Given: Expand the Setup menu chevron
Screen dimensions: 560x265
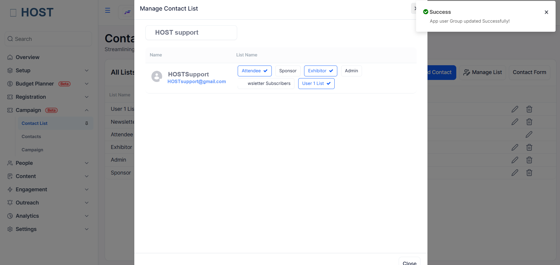Looking at the screenshot, I should 87,71.
